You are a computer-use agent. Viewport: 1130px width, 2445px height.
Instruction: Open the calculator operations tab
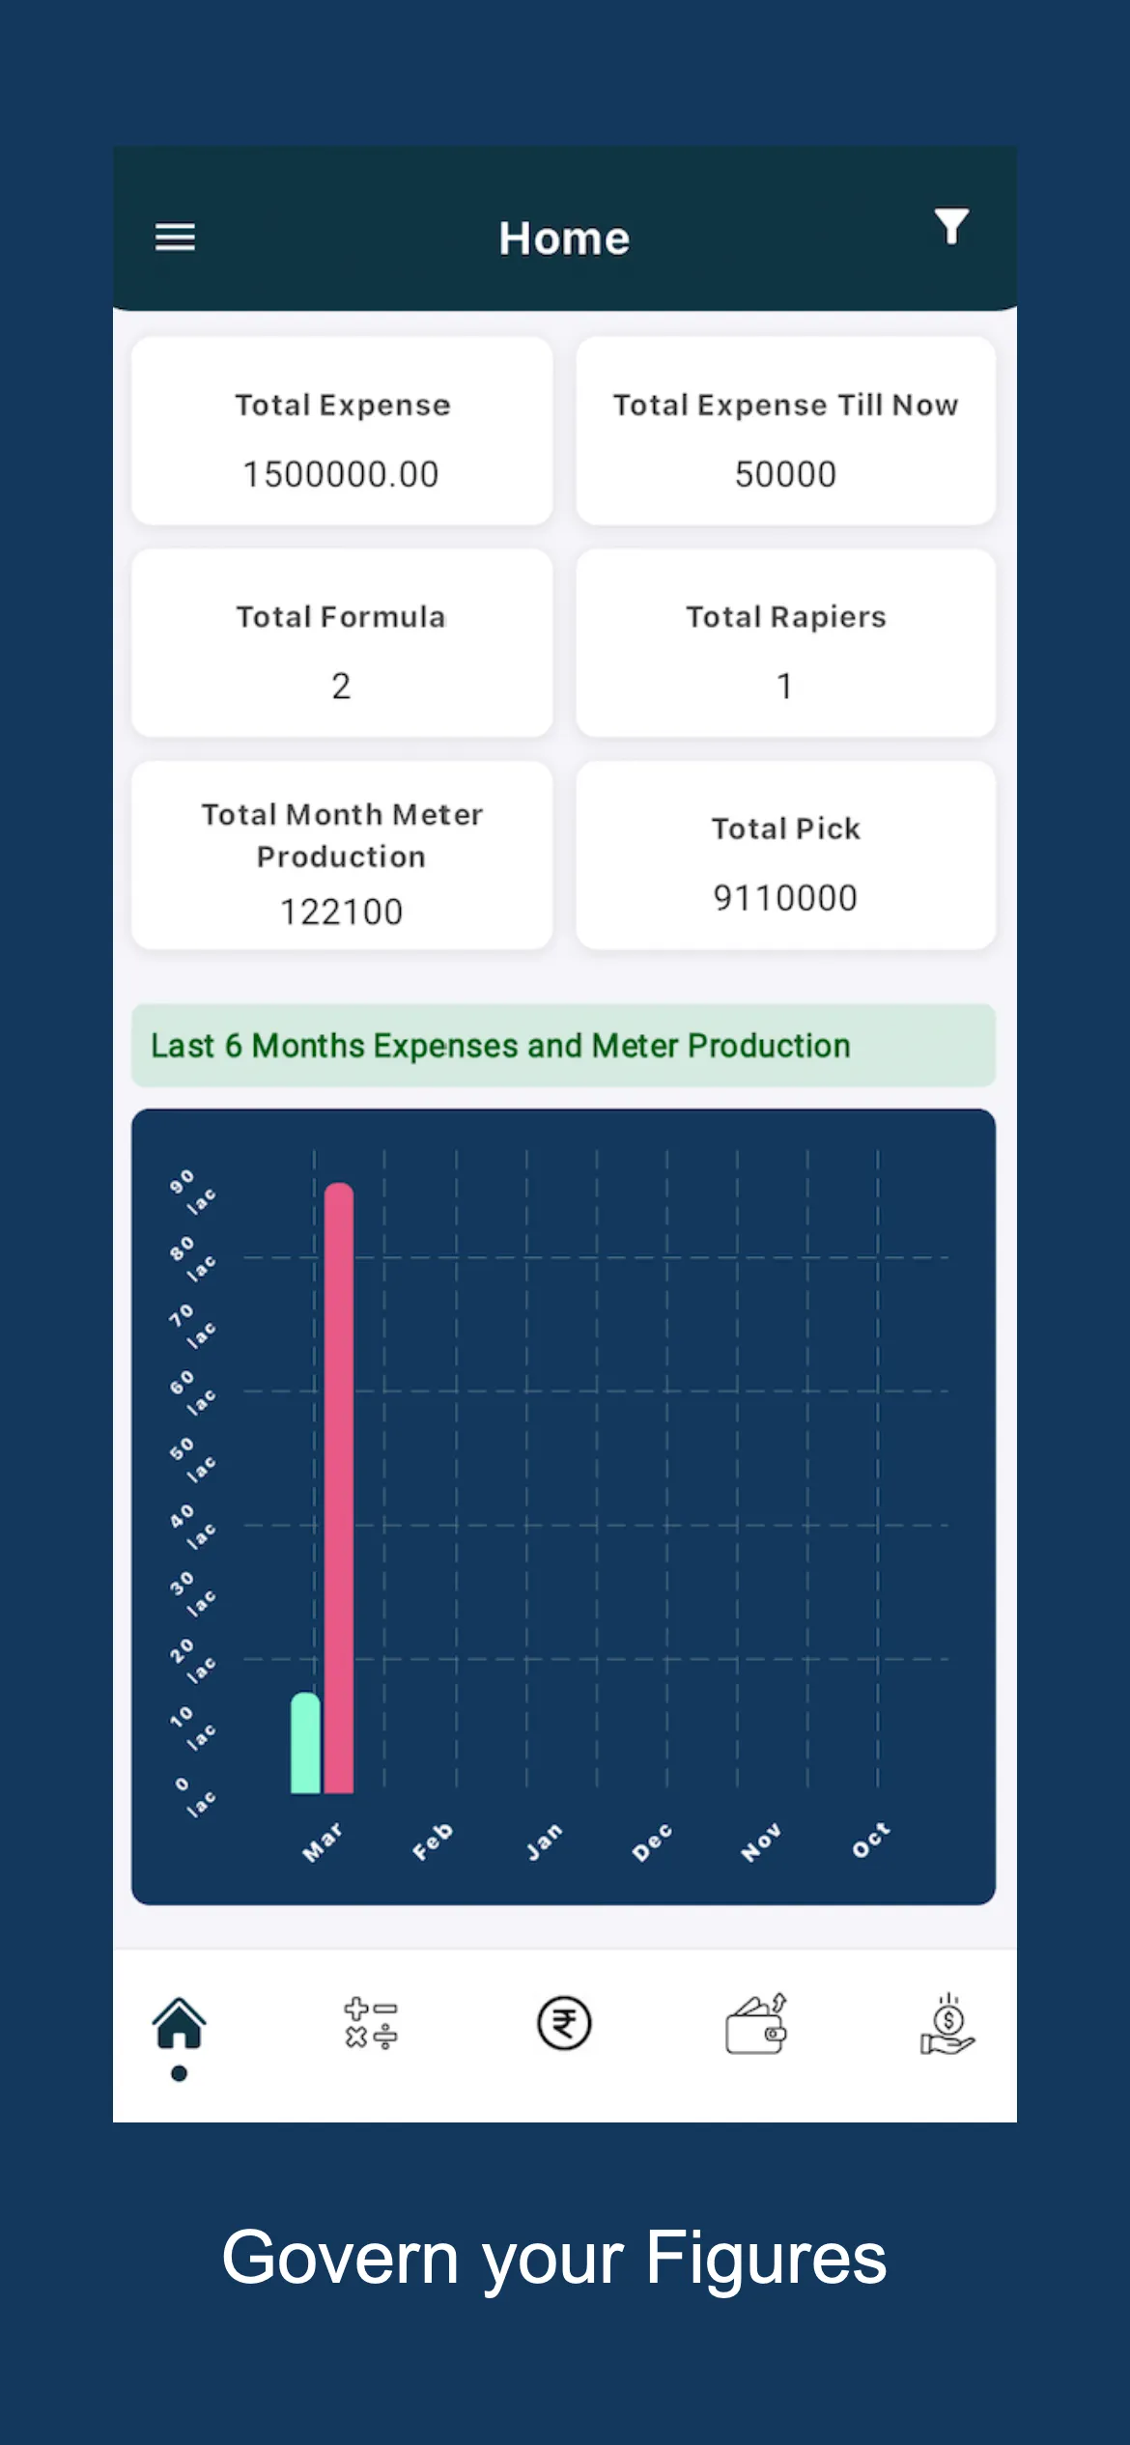coord(371,2023)
